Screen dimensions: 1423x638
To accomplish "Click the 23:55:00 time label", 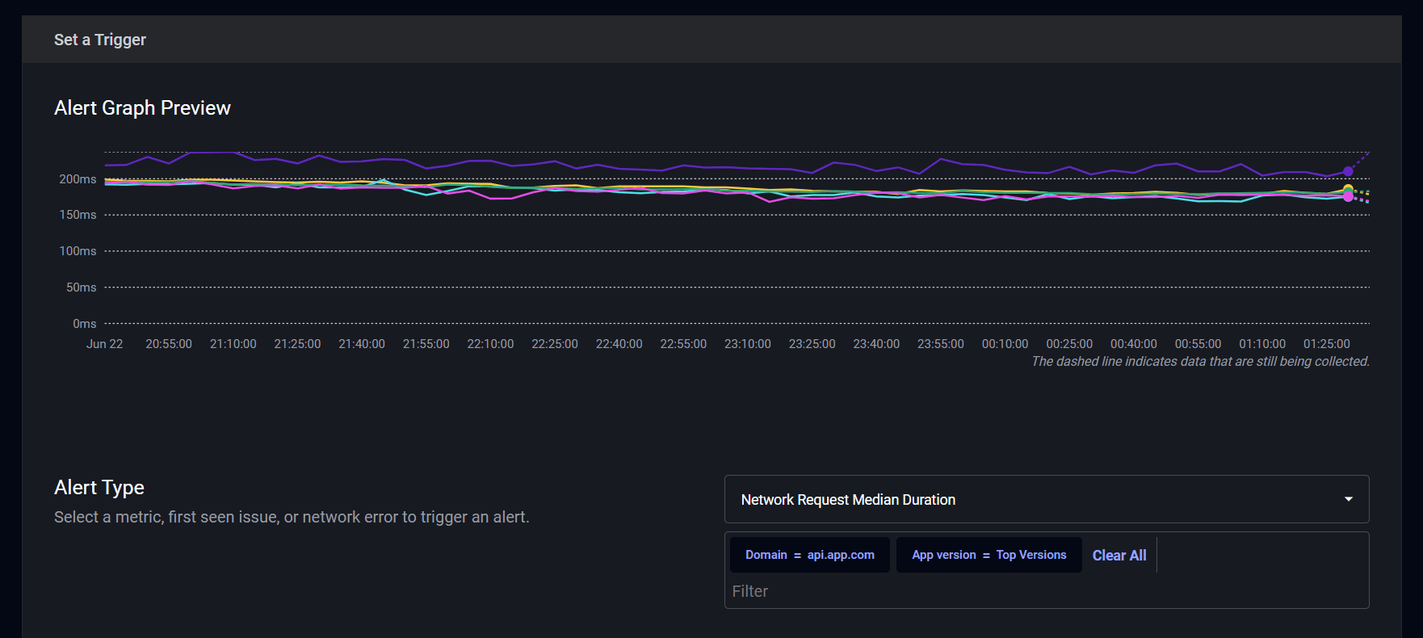I will 941,344.
